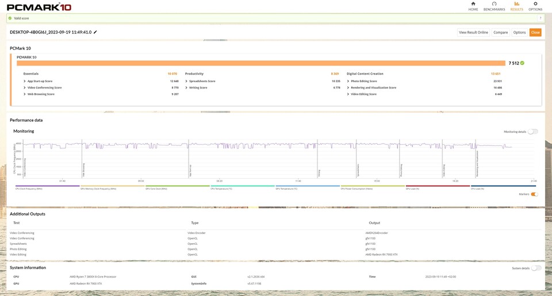Select the CPU Clock Frequency purple legend
552x296 pixels.
pos(47,187)
